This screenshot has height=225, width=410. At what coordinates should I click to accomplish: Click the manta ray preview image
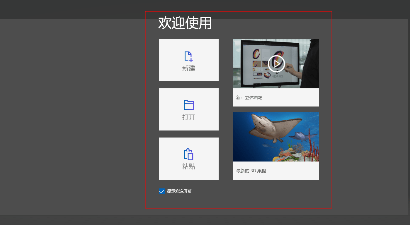(275, 137)
